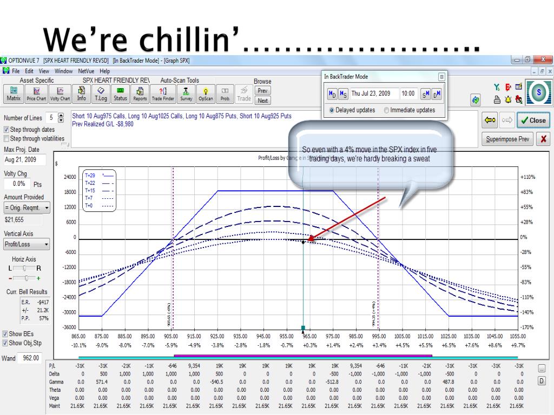This screenshot has width=554, height=415.
Task: Click the Volty Chg value field
Action: (x=17, y=184)
